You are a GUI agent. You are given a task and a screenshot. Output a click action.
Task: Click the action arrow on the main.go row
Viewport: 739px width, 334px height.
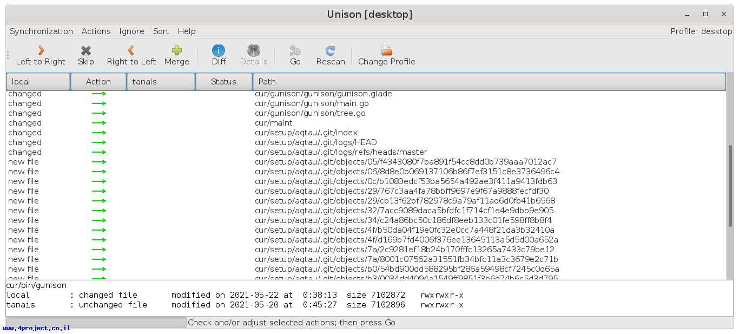(98, 103)
